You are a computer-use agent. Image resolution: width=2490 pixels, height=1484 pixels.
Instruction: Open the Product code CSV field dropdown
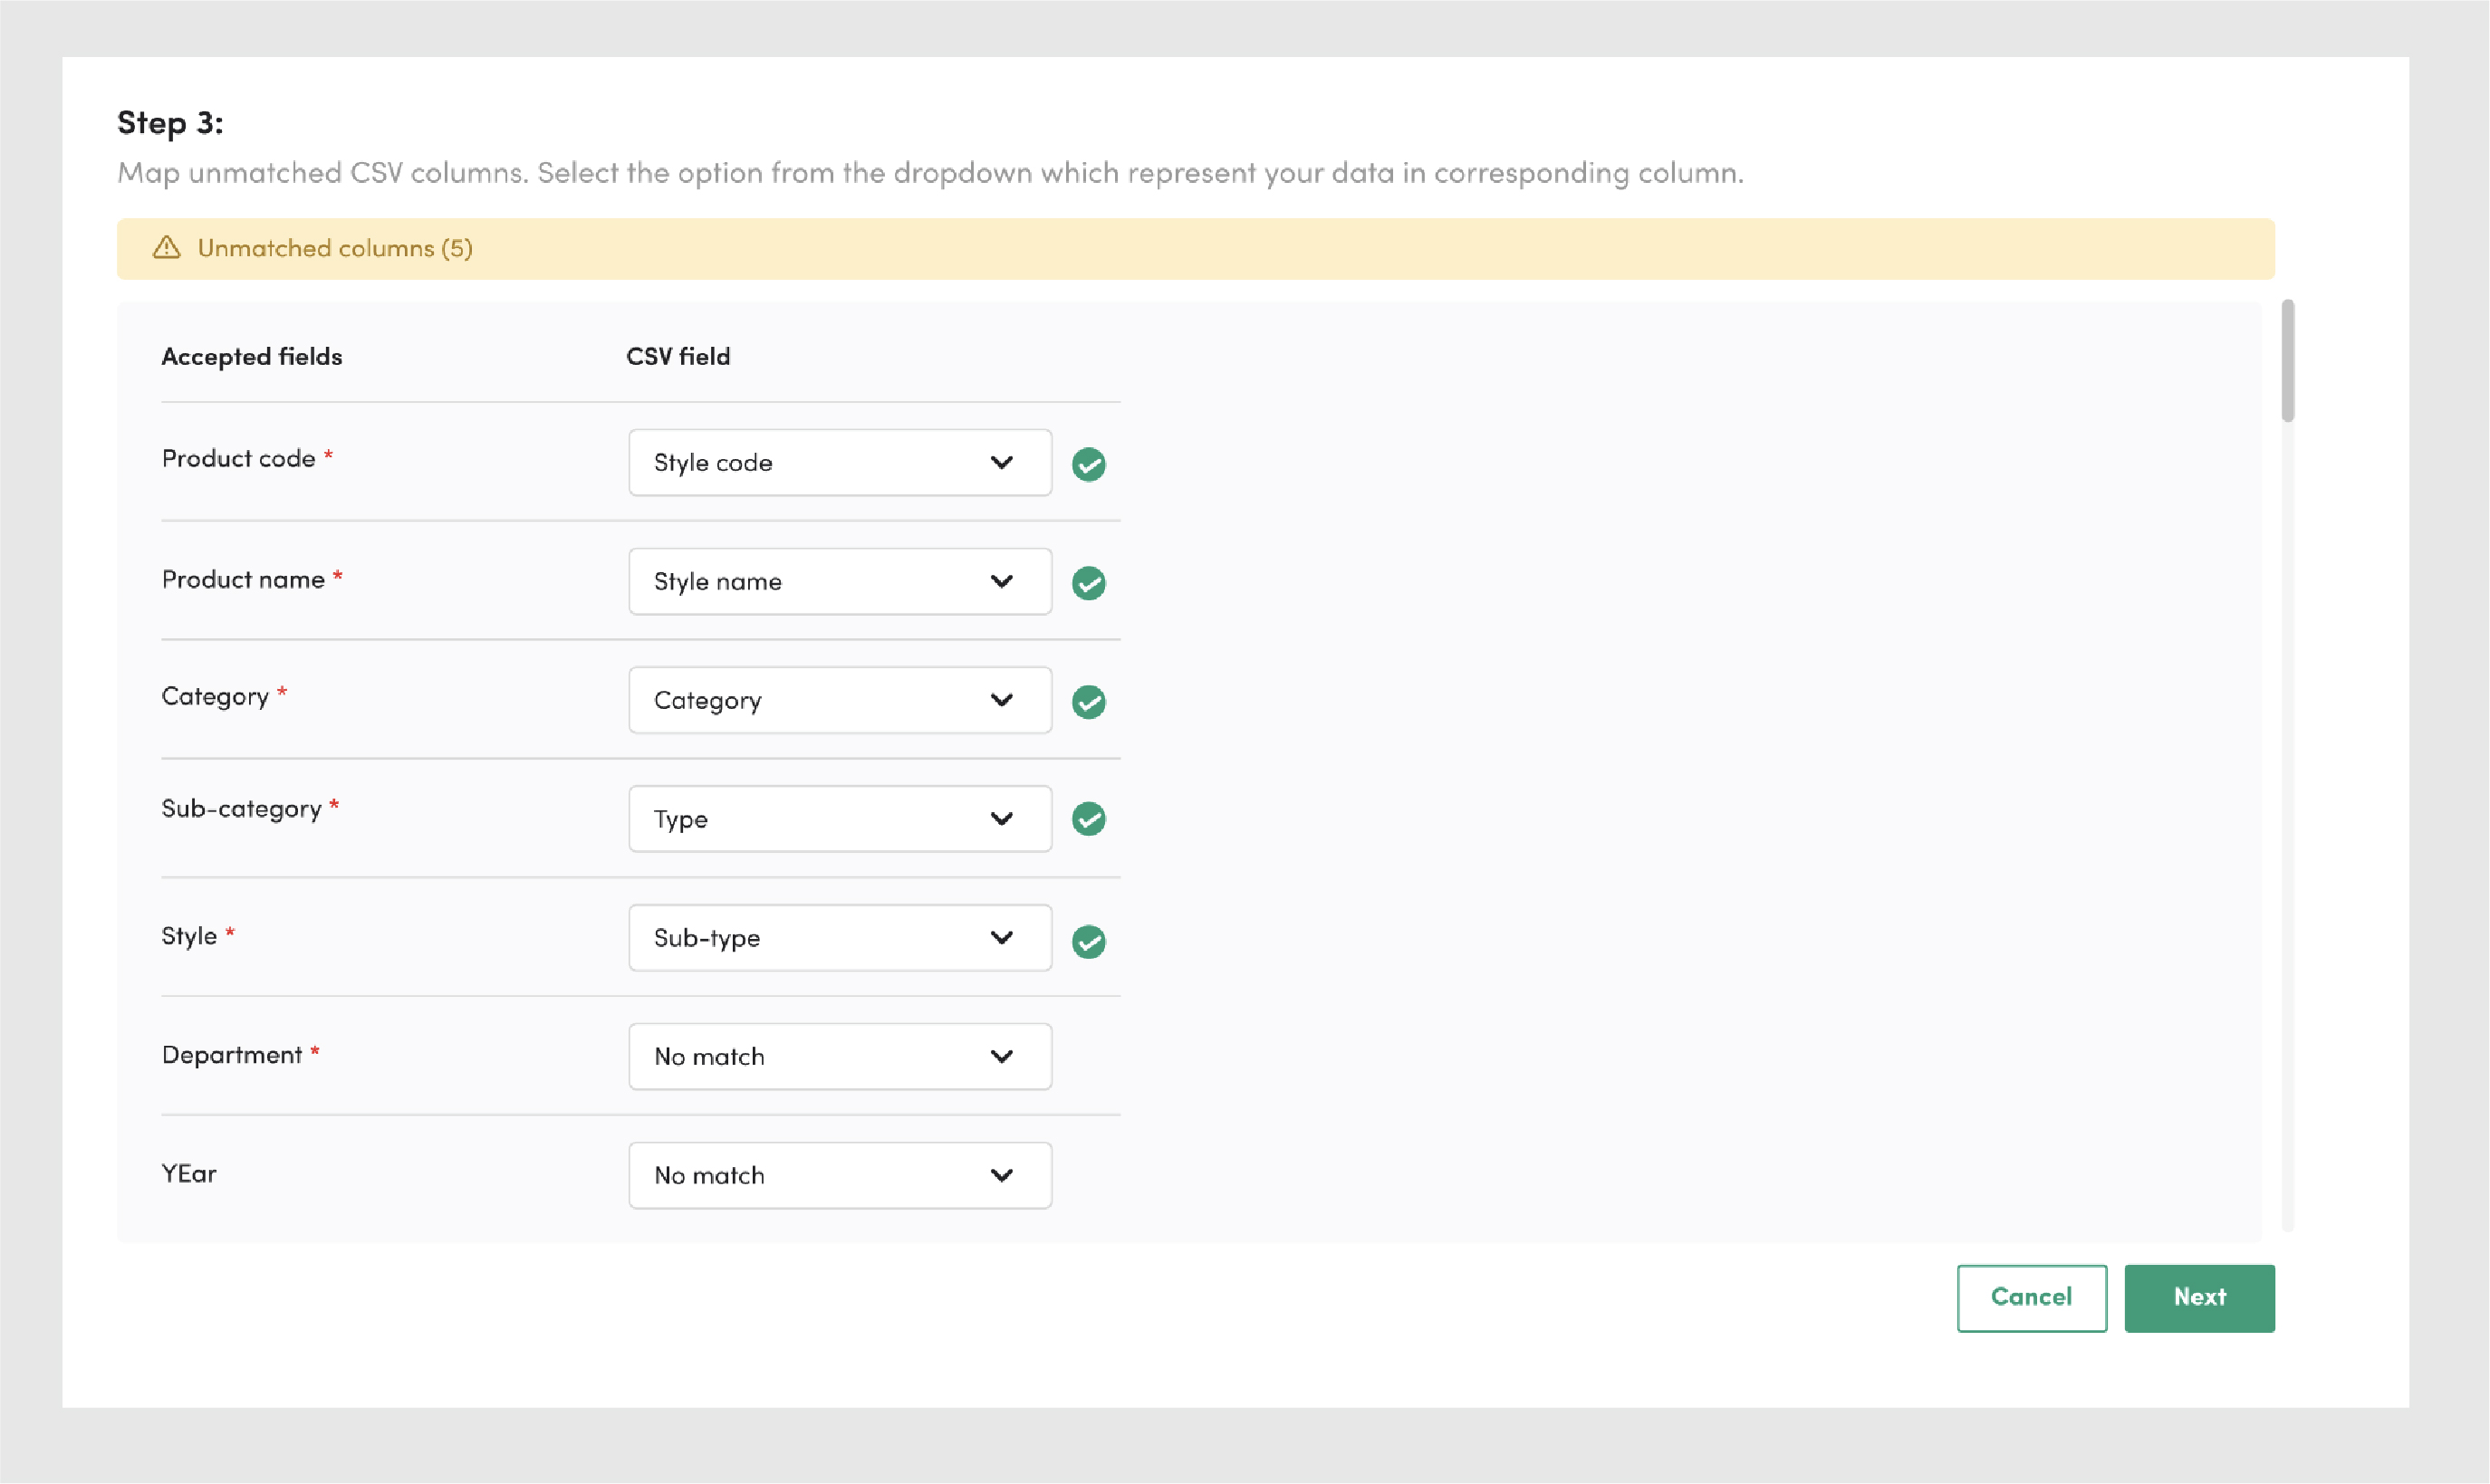click(840, 462)
